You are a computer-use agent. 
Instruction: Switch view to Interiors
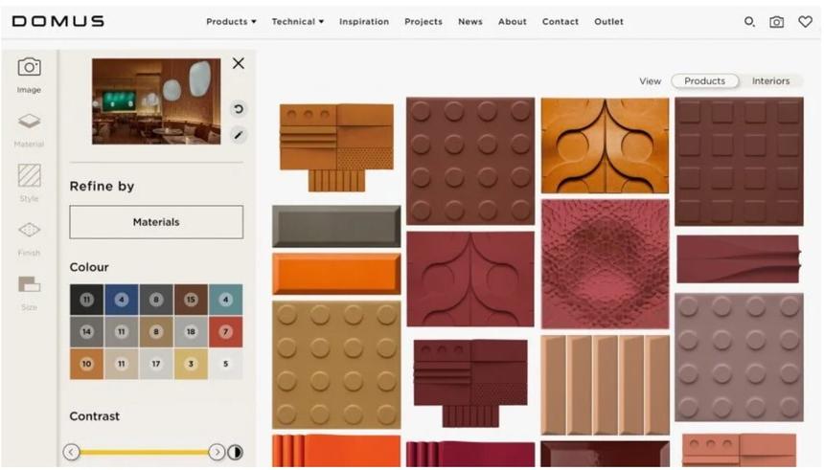point(770,80)
